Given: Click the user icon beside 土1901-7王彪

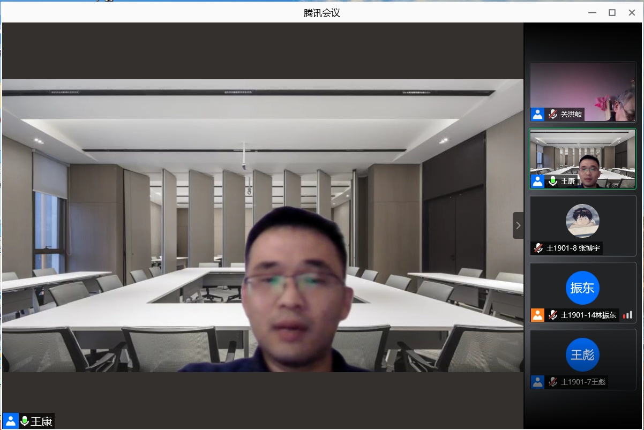Looking at the screenshot, I should pos(537,382).
